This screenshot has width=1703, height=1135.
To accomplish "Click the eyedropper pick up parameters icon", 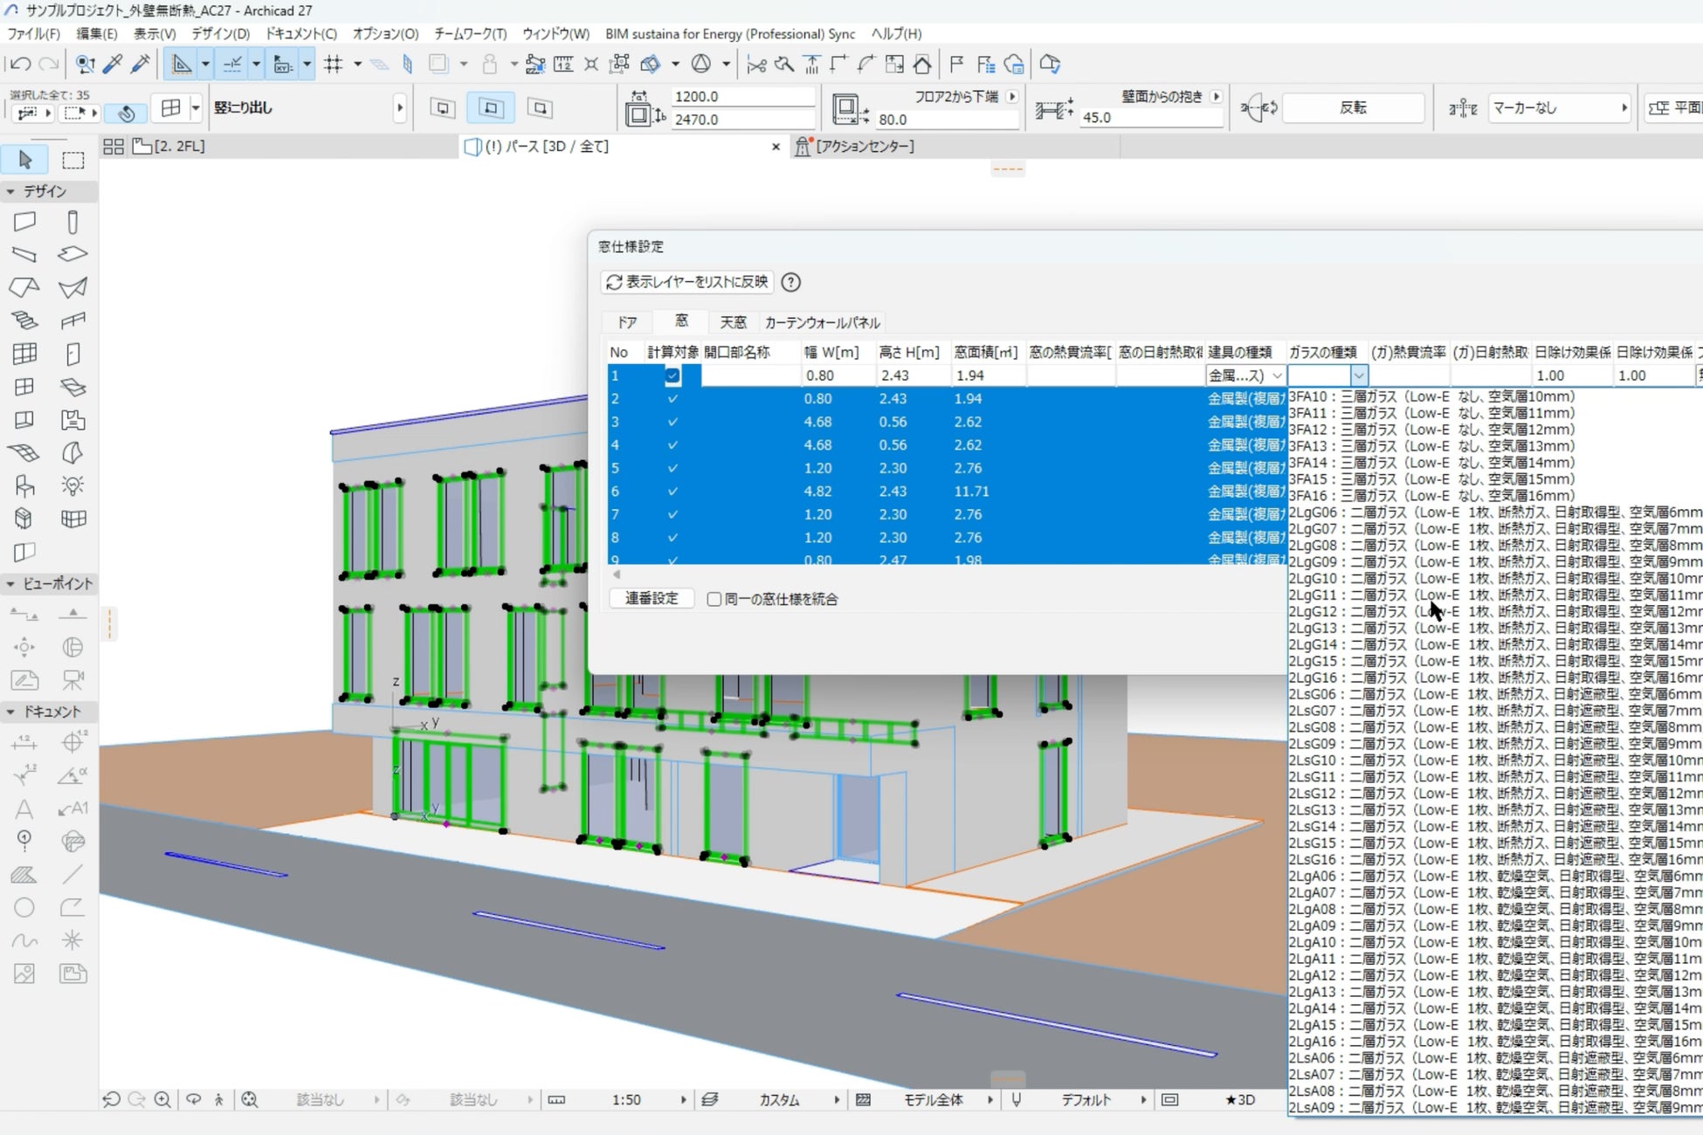I will tap(113, 64).
